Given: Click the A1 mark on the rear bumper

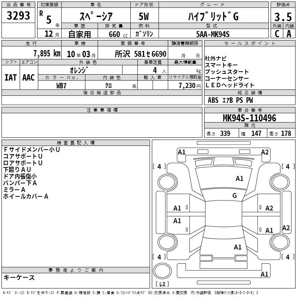Looking at the screenshot, I should (264, 274).
